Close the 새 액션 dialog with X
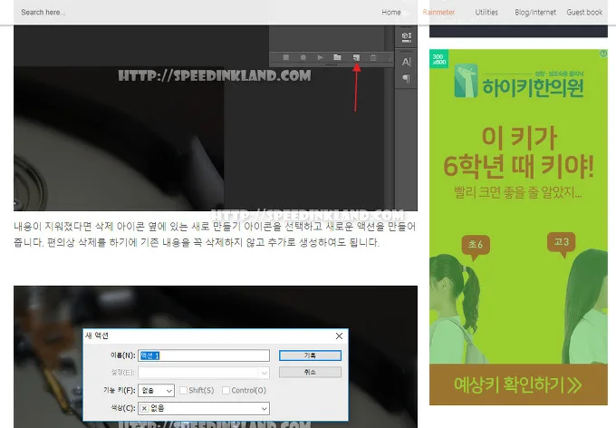Screen dimensions: 616x428 pyautogui.click(x=339, y=336)
